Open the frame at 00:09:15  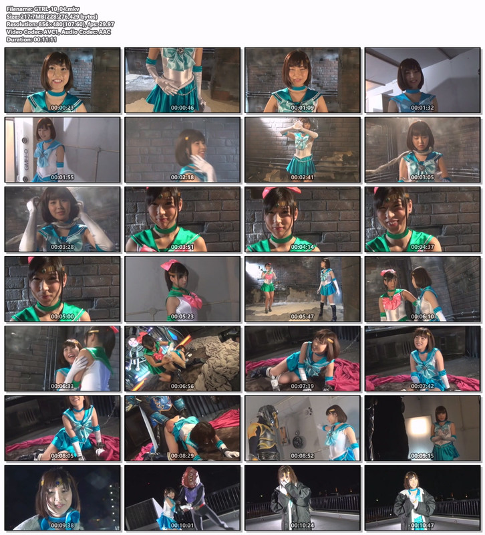click(422, 428)
